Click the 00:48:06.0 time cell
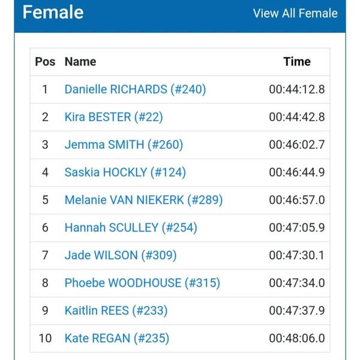Image resolution: width=360 pixels, height=360 pixels. click(x=296, y=338)
